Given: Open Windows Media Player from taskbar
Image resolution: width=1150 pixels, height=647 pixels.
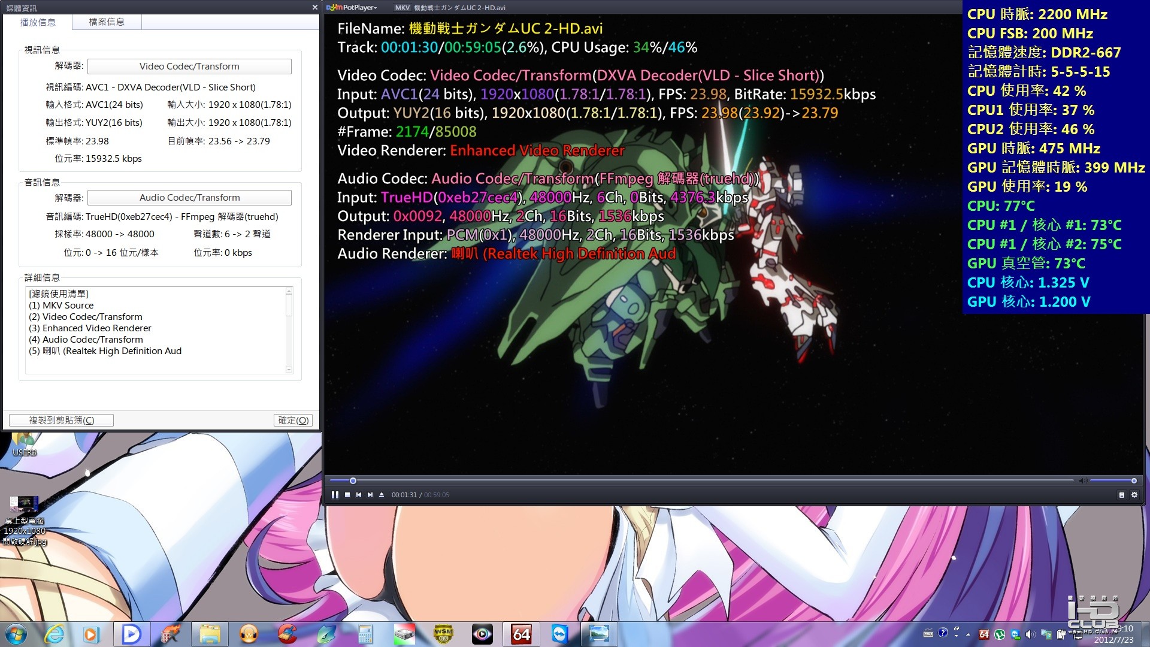Looking at the screenshot, I should point(91,634).
